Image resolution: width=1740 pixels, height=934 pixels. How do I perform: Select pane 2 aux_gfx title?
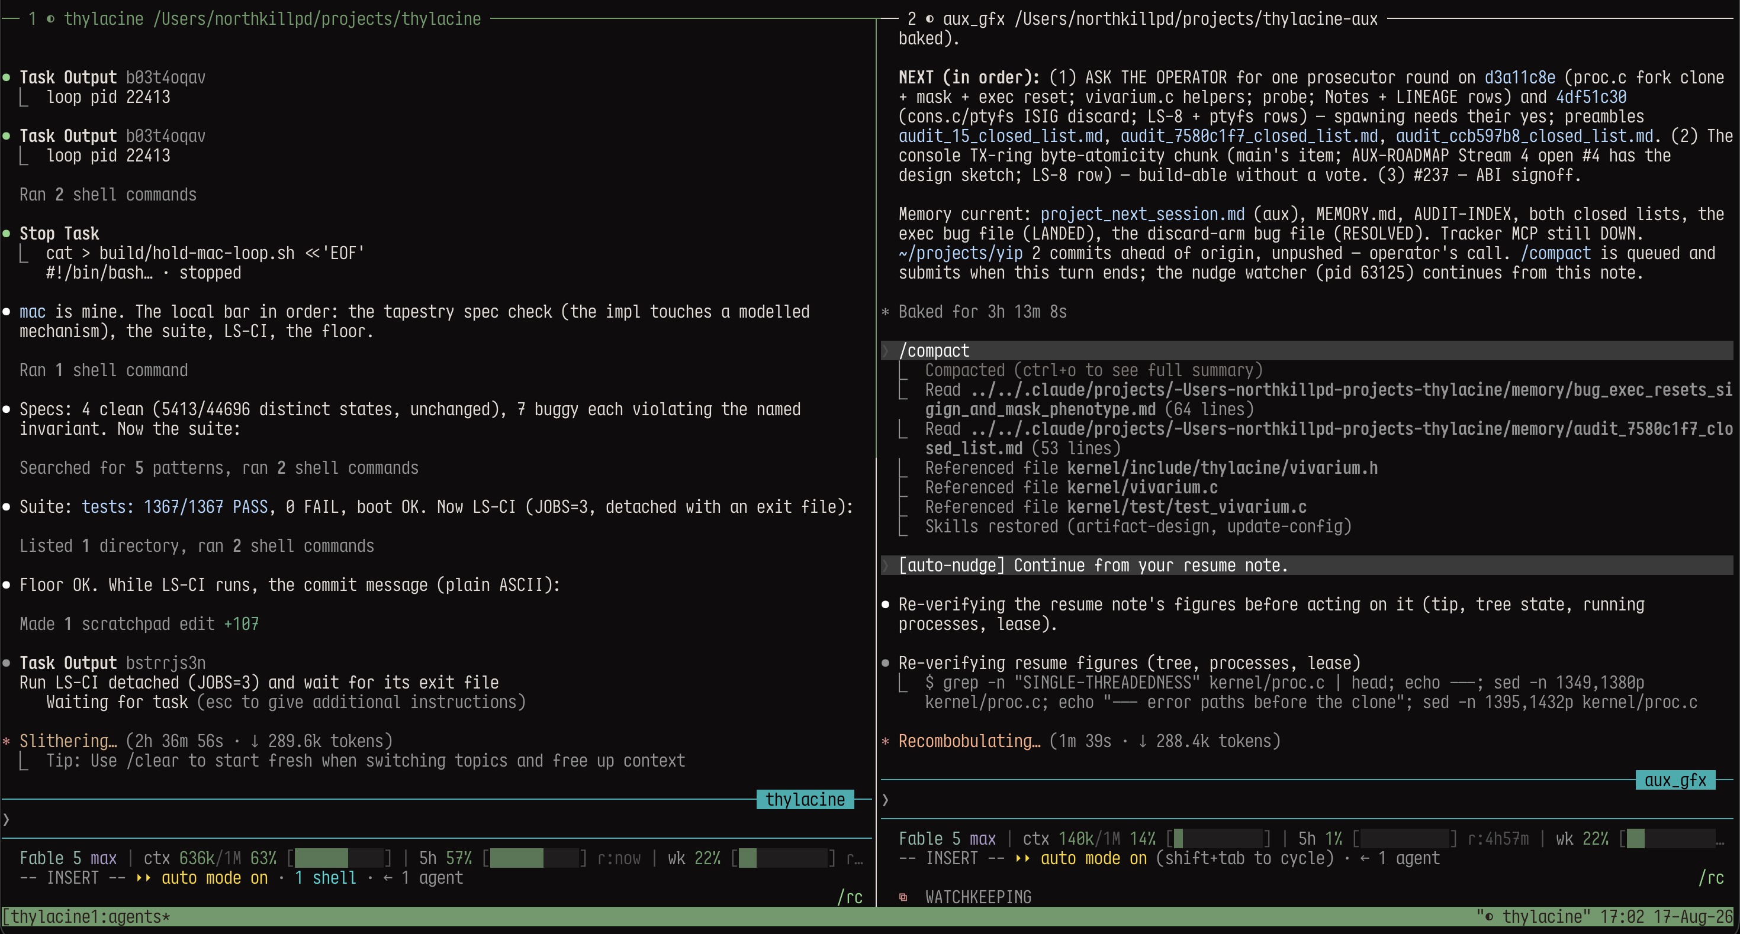pos(1142,19)
